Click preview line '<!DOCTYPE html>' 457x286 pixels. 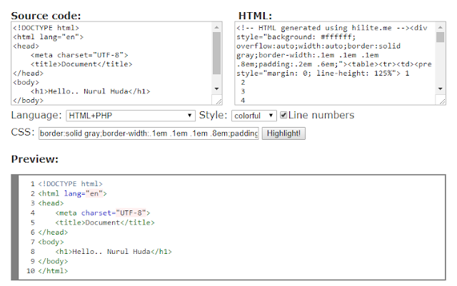pyautogui.click(x=70, y=184)
